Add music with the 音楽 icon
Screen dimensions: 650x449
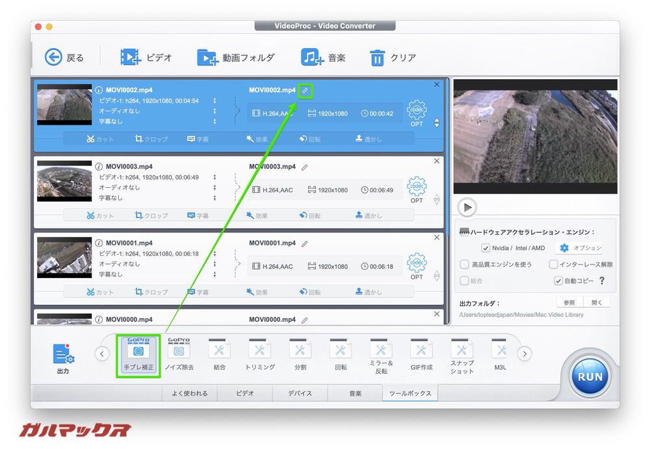click(312, 57)
